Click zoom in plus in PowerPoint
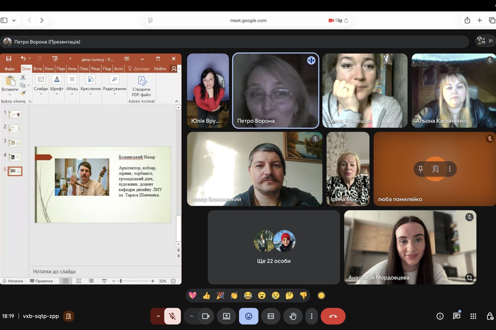 click(x=153, y=281)
